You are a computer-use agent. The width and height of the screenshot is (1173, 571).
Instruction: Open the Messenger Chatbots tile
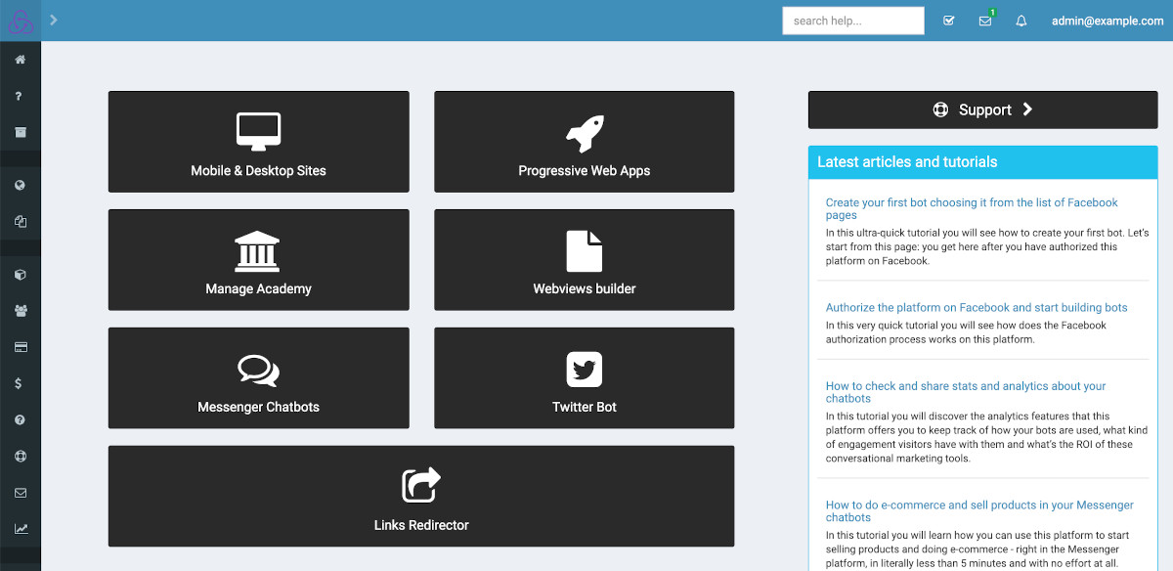point(258,377)
